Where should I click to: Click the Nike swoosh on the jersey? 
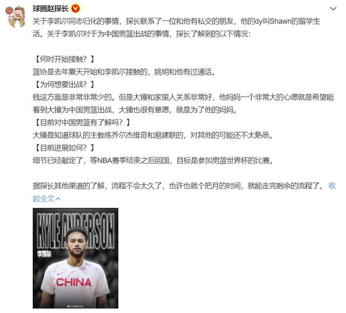pyautogui.click(x=60, y=274)
